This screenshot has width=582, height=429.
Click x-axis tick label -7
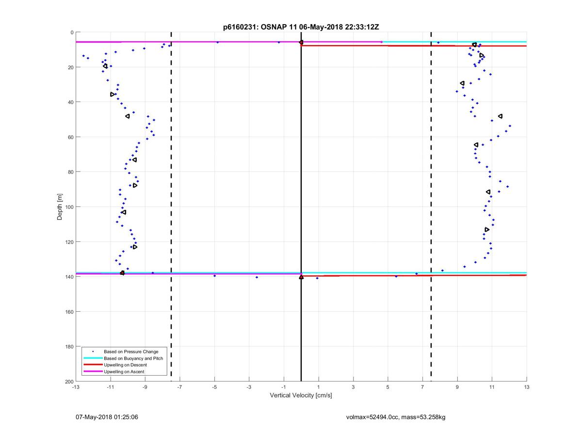pyautogui.click(x=179, y=387)
